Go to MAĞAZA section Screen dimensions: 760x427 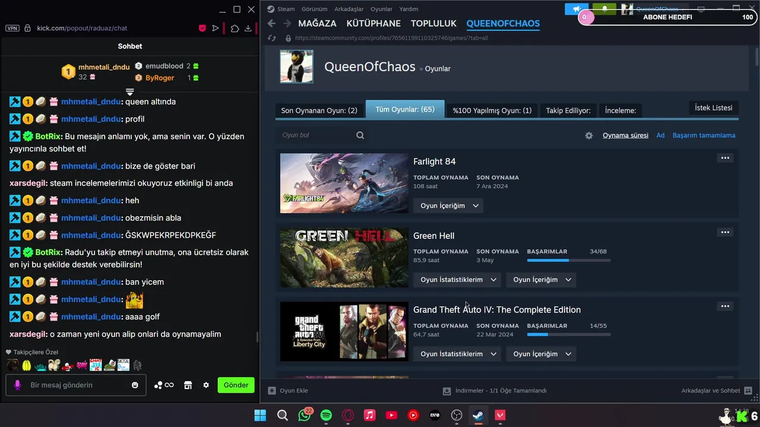pos(317,24)
